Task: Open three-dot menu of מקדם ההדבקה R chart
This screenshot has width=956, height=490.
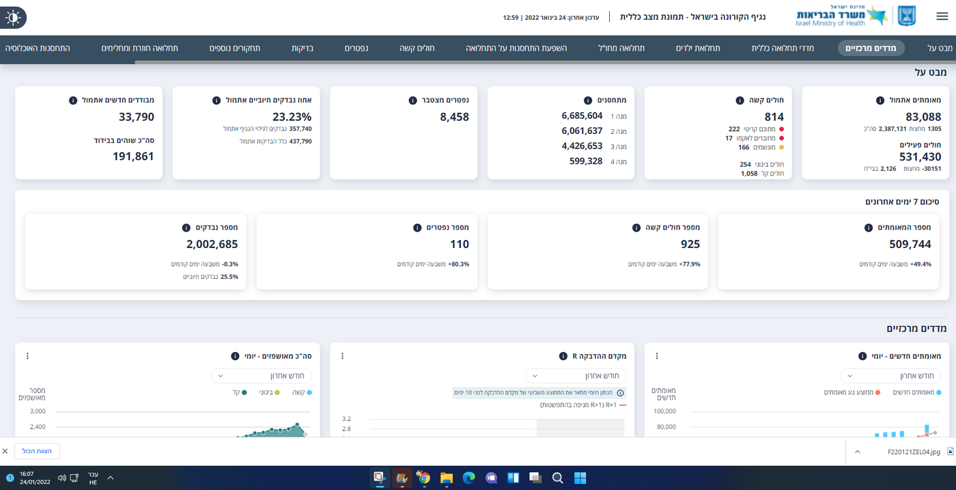Action: (342, 356)
